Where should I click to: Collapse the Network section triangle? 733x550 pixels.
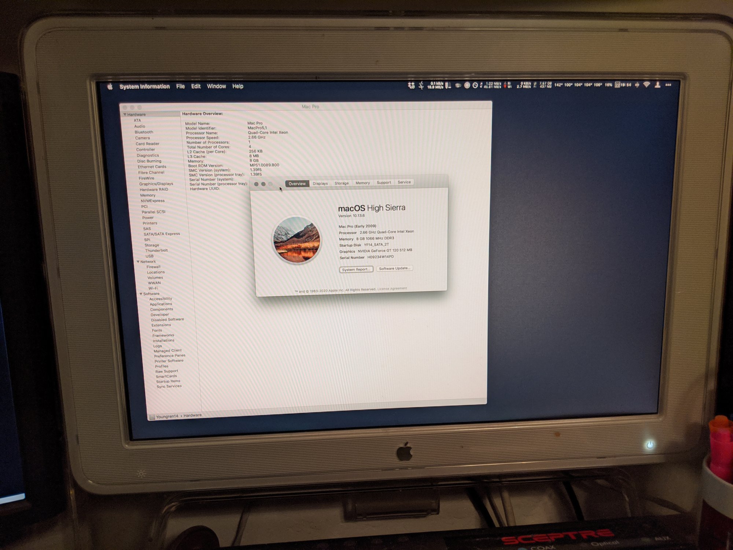pos(138,261)
